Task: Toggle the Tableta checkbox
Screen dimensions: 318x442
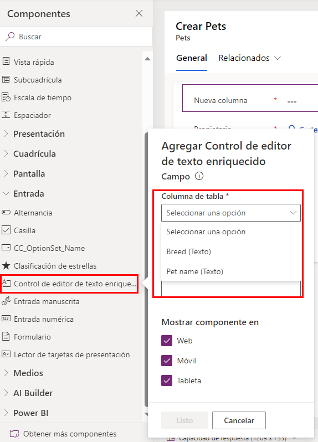Action: tap(167, 381)
